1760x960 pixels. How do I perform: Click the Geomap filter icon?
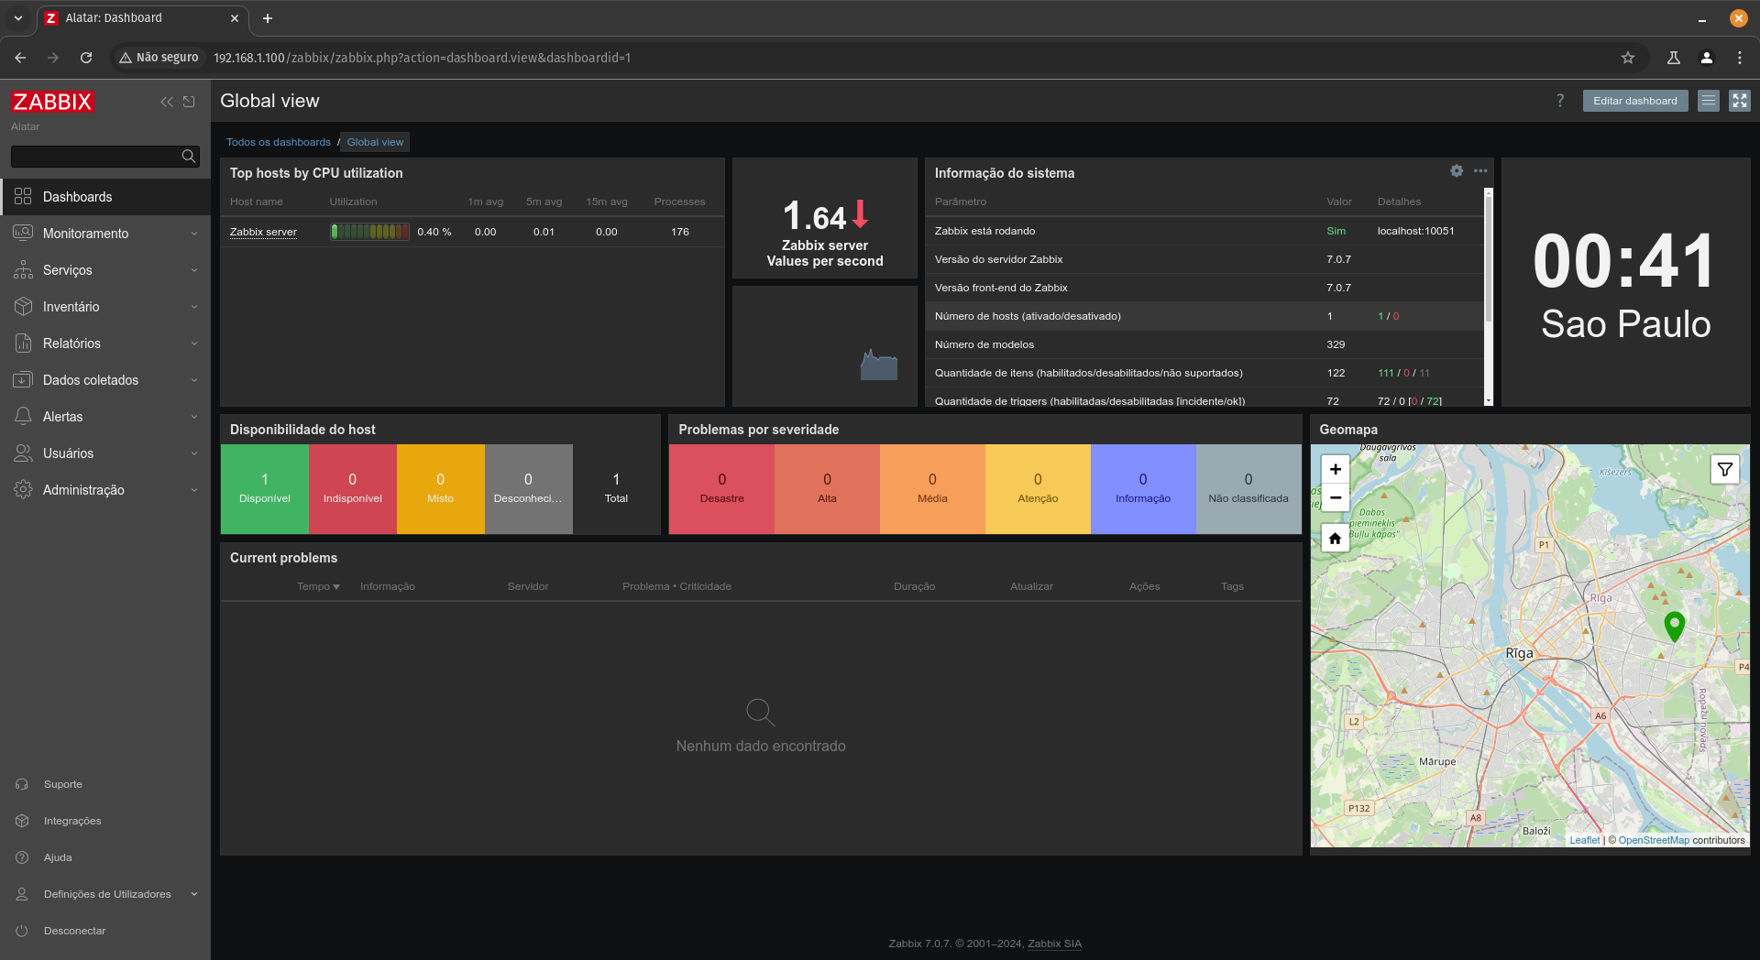(1724, 470)
